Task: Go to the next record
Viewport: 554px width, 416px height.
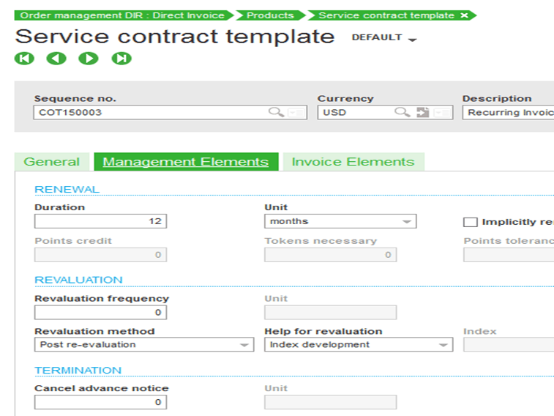Action: pyautogui.click(x=89, y=59)
